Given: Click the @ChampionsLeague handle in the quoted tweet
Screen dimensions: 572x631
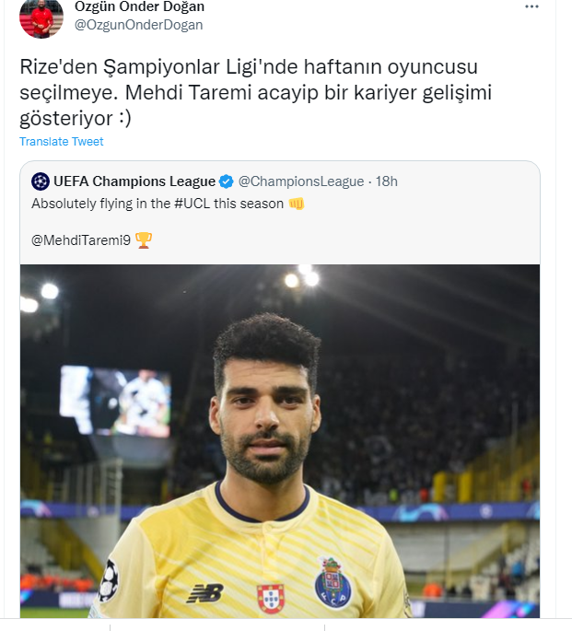Looking at the screenshot, I should point(301,181).
